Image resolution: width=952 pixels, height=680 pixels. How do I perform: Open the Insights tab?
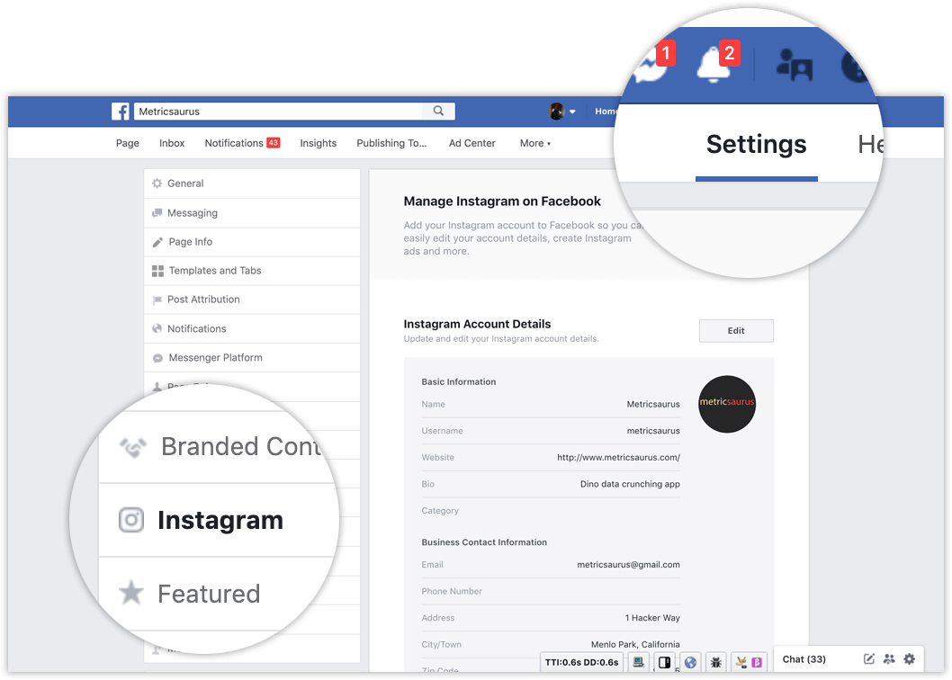point(319,143)
